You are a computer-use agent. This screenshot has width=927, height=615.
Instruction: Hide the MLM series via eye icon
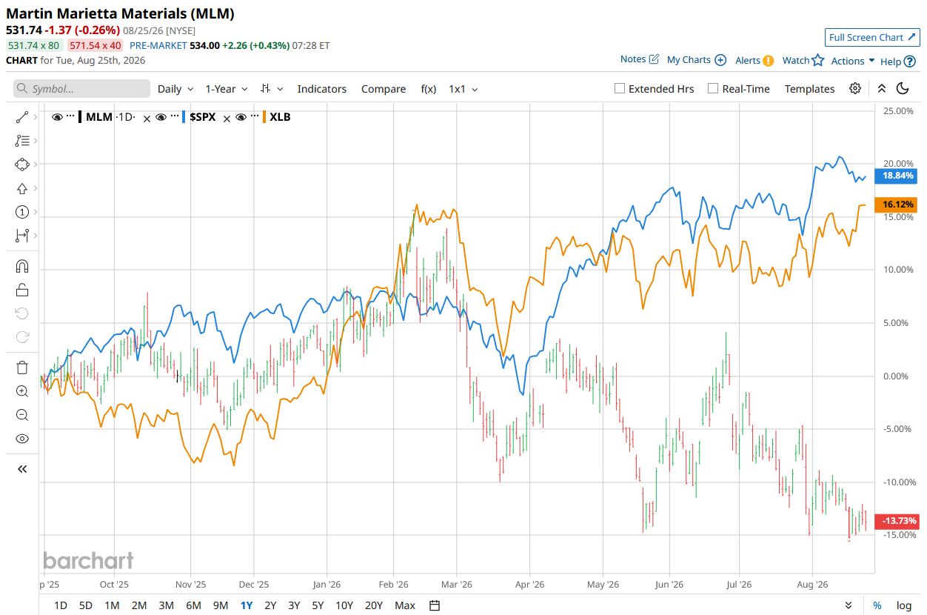(57, 117)
